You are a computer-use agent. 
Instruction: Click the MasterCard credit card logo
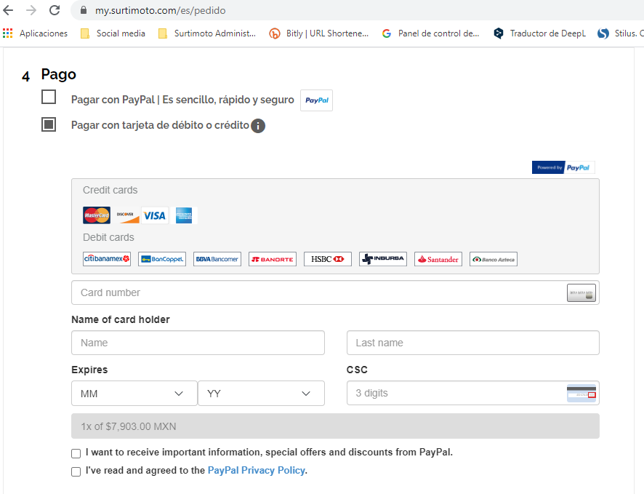pyautogui.click(x=97, y=215)
